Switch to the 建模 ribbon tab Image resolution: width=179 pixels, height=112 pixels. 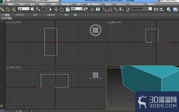(x=7, y=15)
